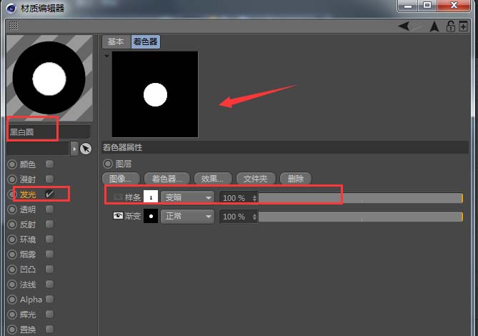Screen dimensions: 478x336
Task: Open the 变暗 blend mode dropdown
Action: coord(187,197)
